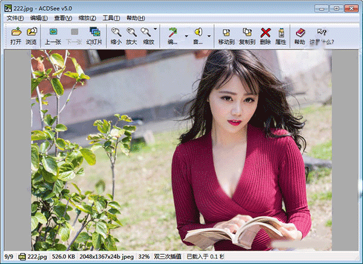Open the 工具(T) menu
This screenshot has height=264, width=363.
coord(111,18)
